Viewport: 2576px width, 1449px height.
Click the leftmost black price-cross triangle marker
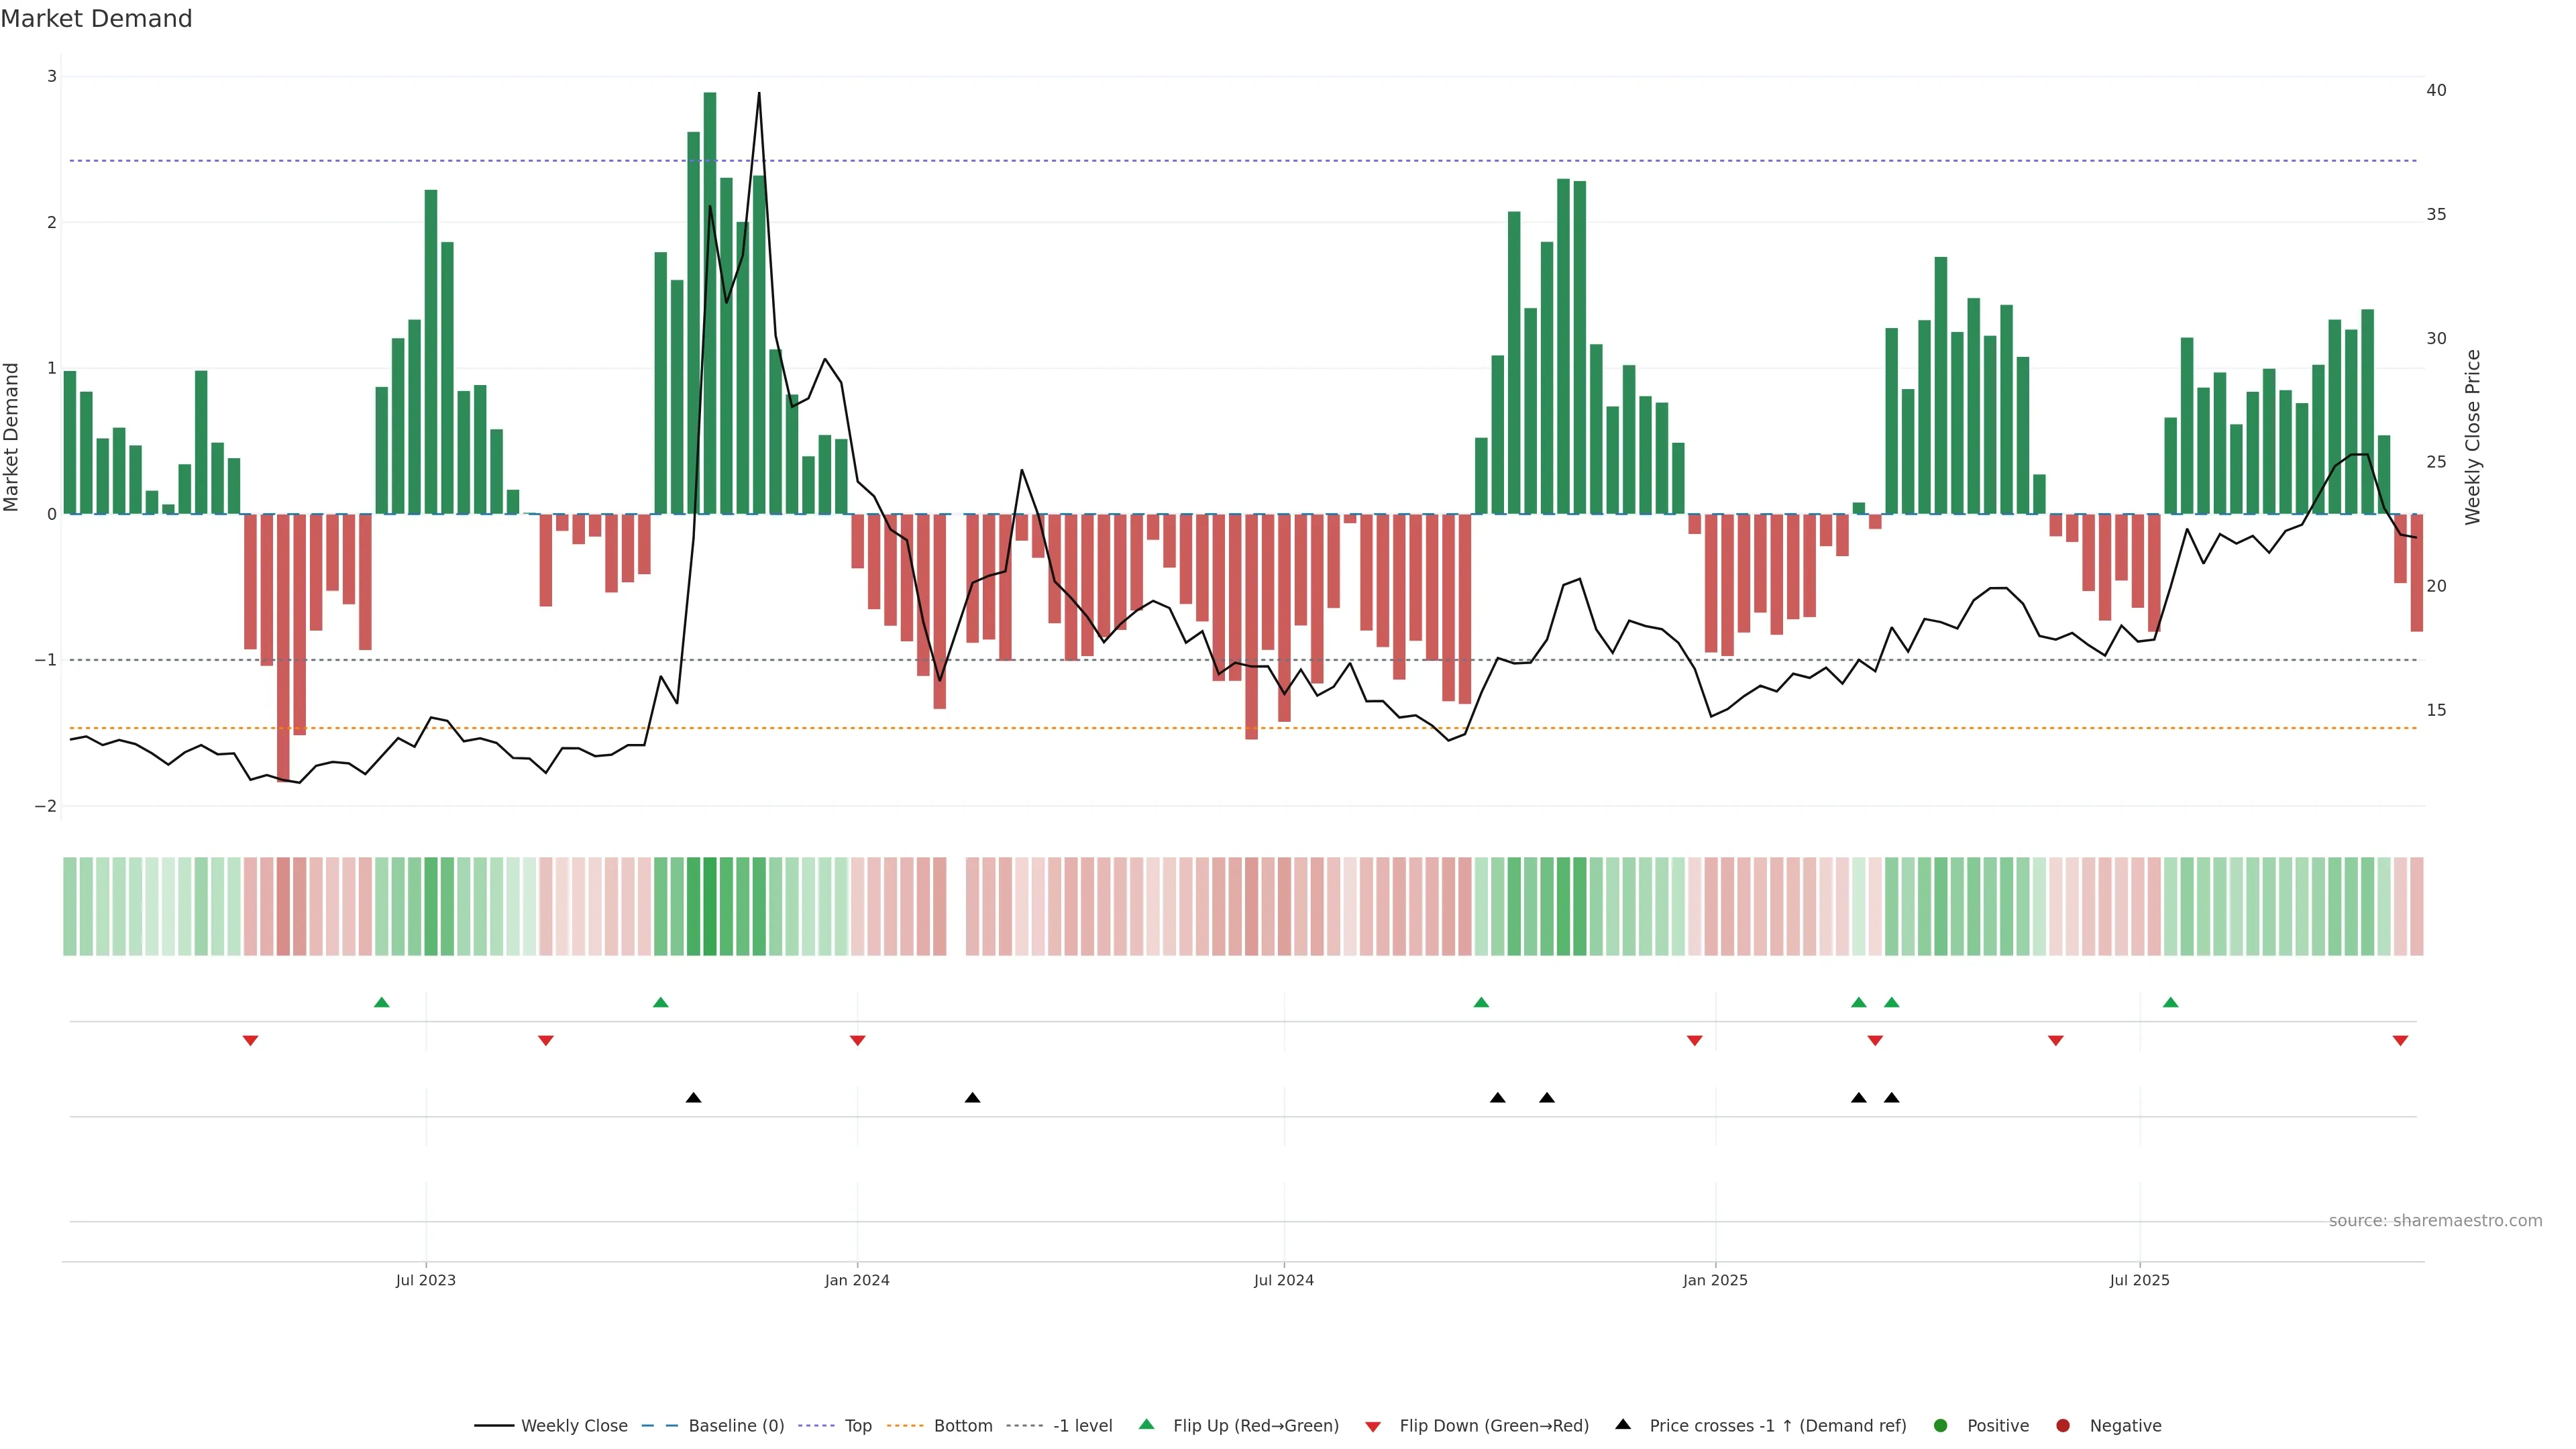tap(693, 1098)
